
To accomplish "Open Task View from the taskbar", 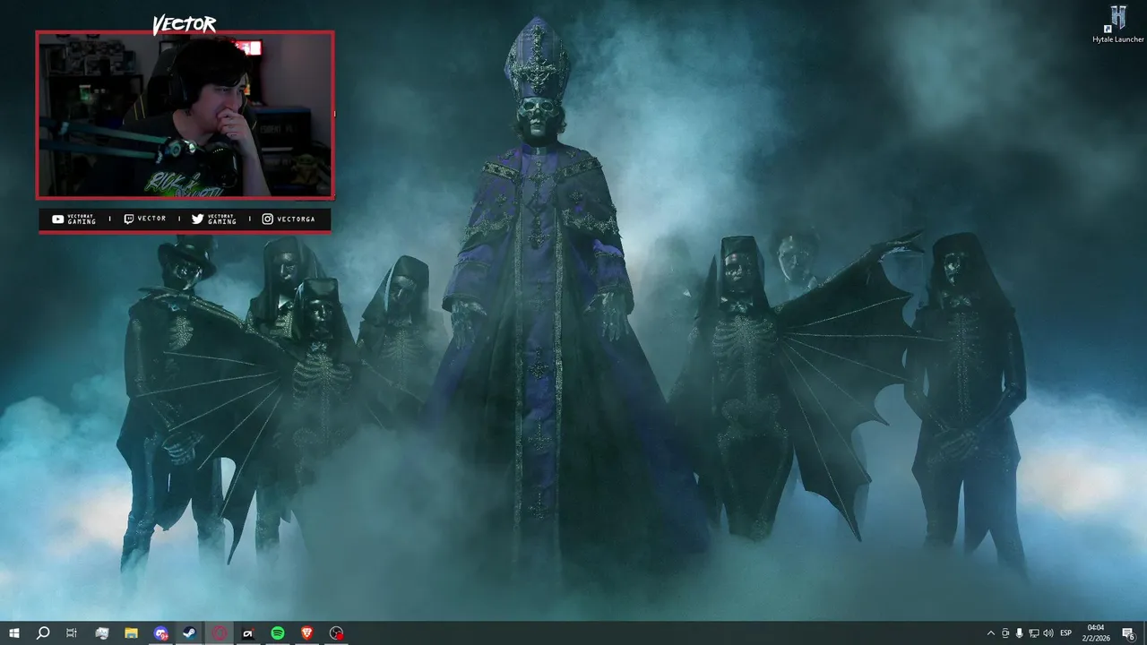I will (72, 633).
